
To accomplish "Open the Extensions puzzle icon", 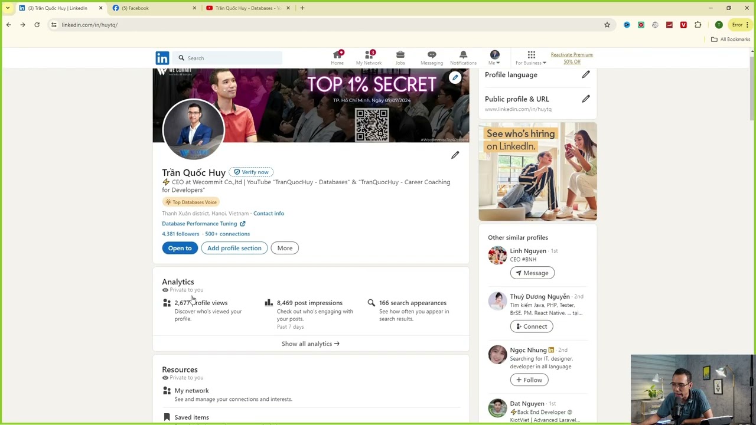I will pos(698,25).
